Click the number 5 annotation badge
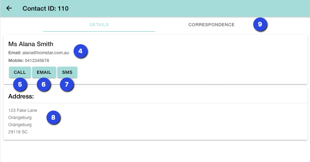The height and width of the screenshot is (162, 310). click(x=20, y=84)
